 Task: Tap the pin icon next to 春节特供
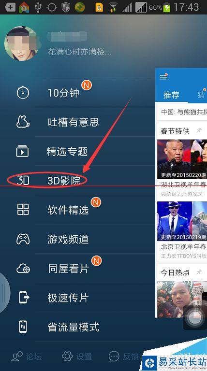click(199, 130)
